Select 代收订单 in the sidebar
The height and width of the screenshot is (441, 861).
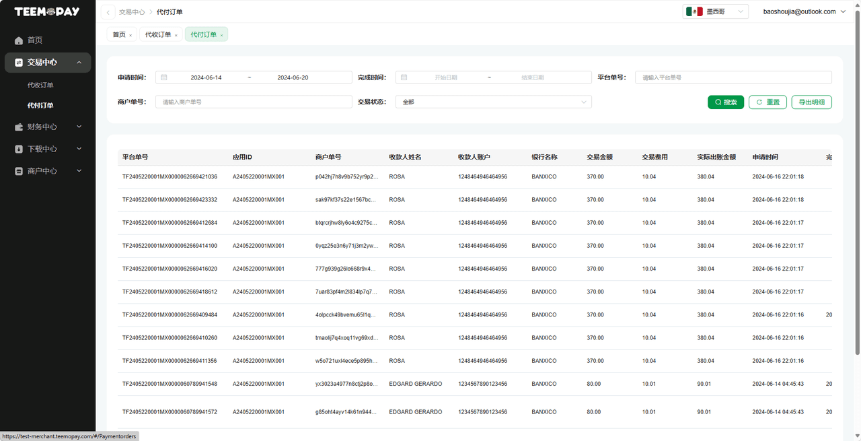pos(40,86)
